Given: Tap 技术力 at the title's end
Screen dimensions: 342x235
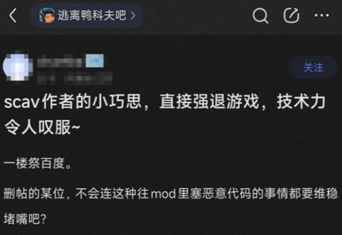Looking at the screenshot, I should pyautogui.click(x=301, y=102).
